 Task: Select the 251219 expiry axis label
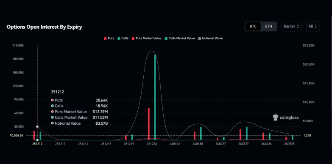point(129,144)
